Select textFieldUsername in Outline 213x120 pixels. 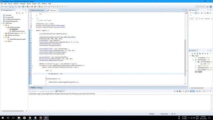coord(203,68)
